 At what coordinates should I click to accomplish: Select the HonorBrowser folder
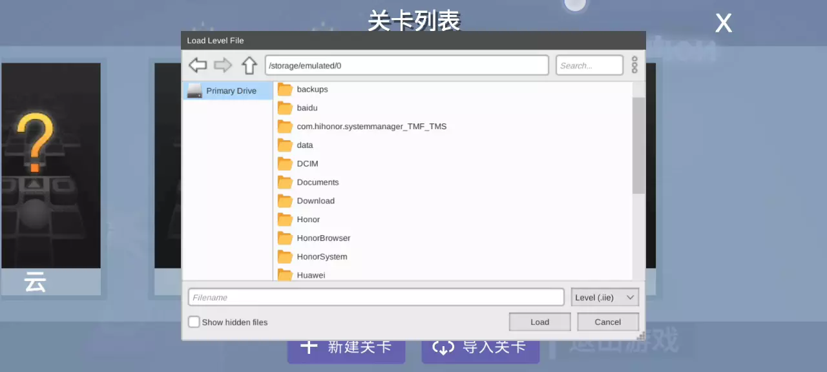pos(323,238)
